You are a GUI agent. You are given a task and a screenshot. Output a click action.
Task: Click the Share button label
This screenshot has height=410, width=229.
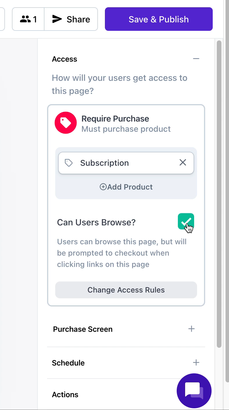click(78, 19)
